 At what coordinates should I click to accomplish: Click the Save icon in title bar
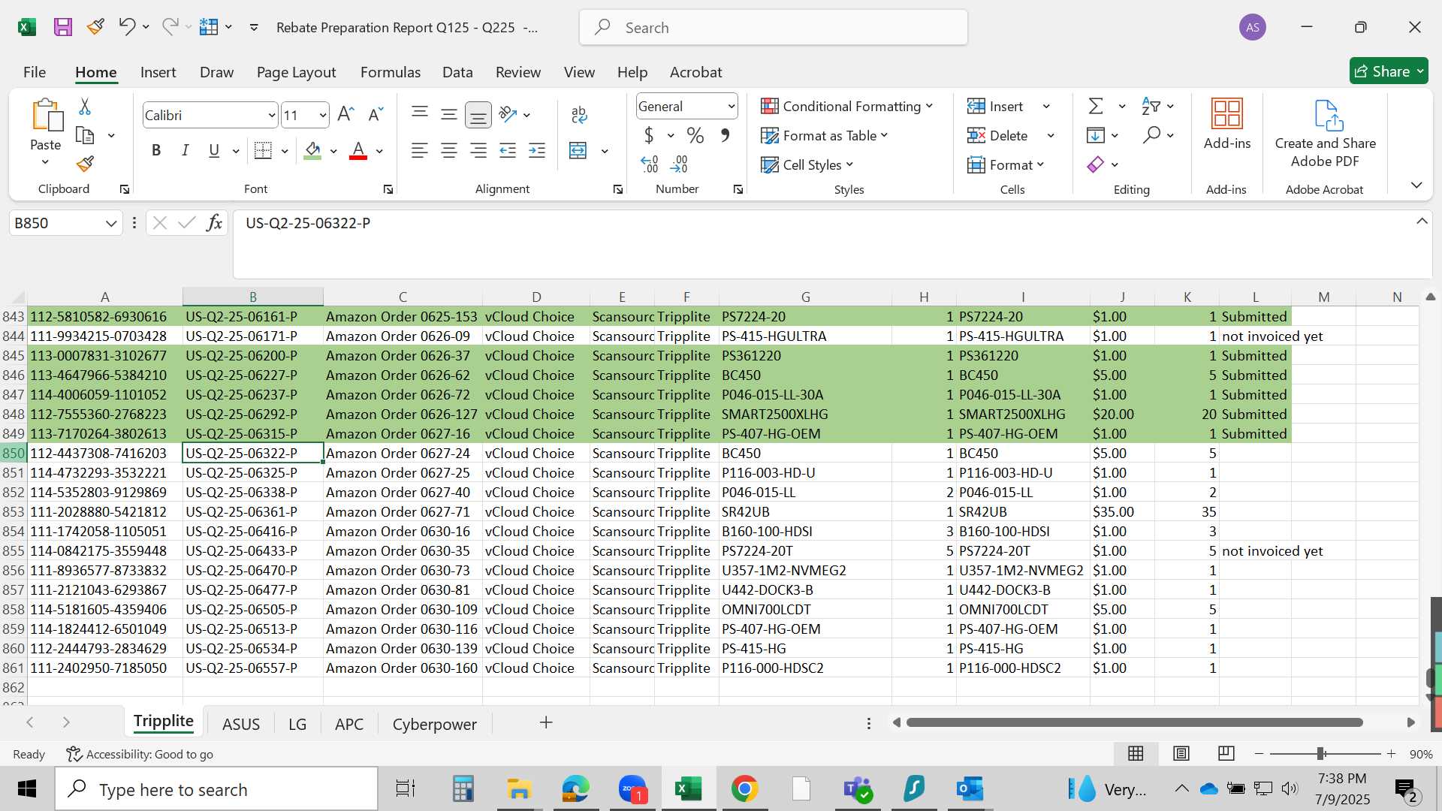click(63, 27)
